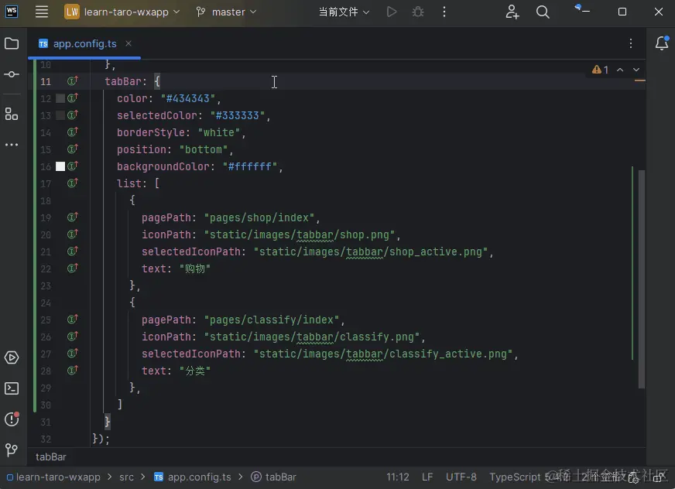
Task: Go to previous highlighted problem arrow
Action: coord(620,70)
